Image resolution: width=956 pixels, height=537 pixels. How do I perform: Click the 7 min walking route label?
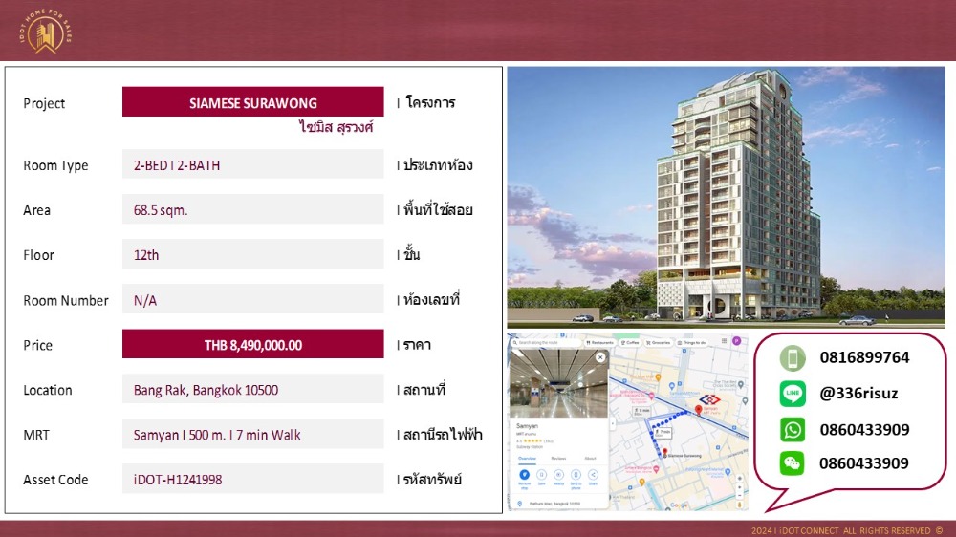(x=663, y=433)
